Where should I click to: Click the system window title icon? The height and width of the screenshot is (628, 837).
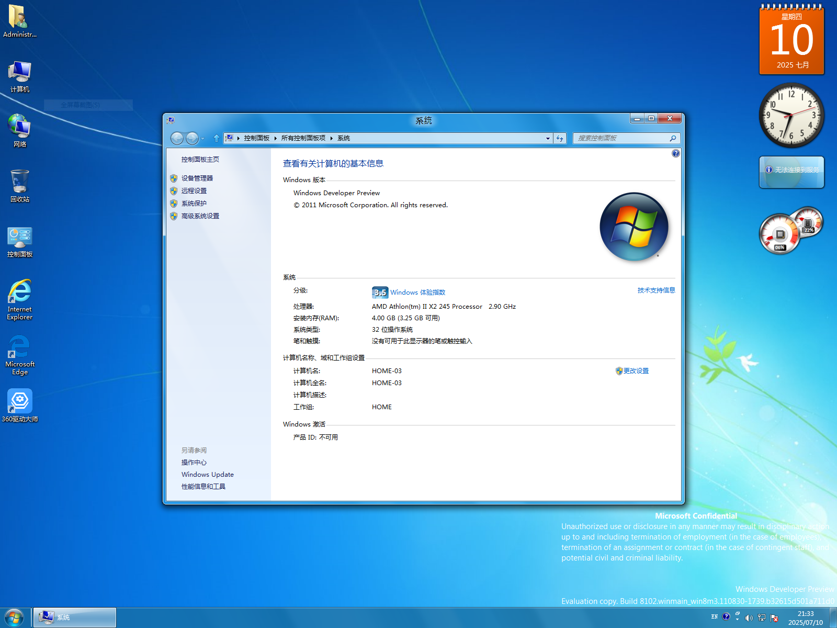click(x=171, y=120)
